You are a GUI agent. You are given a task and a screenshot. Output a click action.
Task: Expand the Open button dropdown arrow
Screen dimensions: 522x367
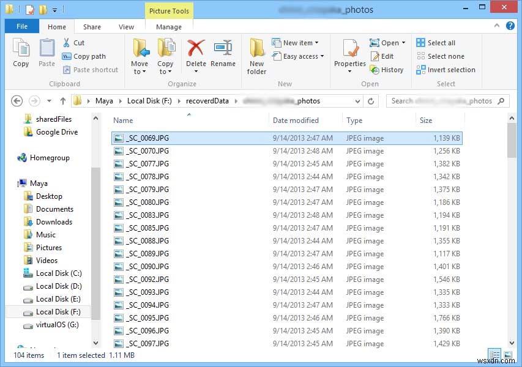tap(403, 42)
